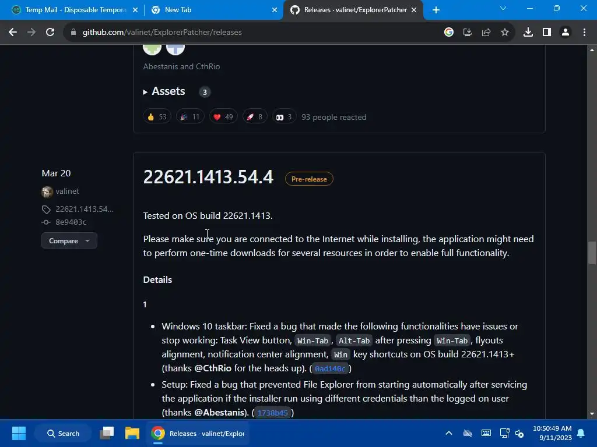This screenshot has width=597, height=447.
Task: Click the Pre-release badge
Action: click(309, 179)
